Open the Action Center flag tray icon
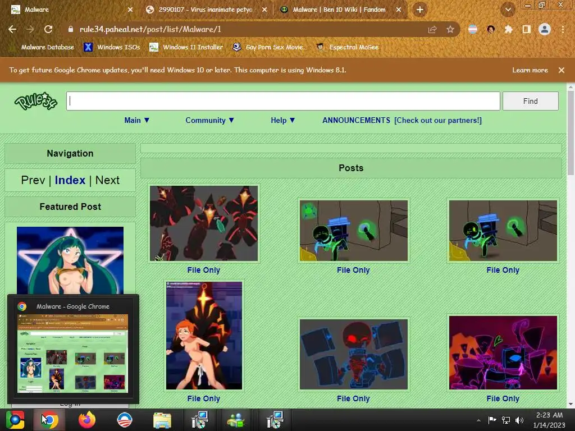The width and height of the screenshot is (575, 431). tap(492, 420)
